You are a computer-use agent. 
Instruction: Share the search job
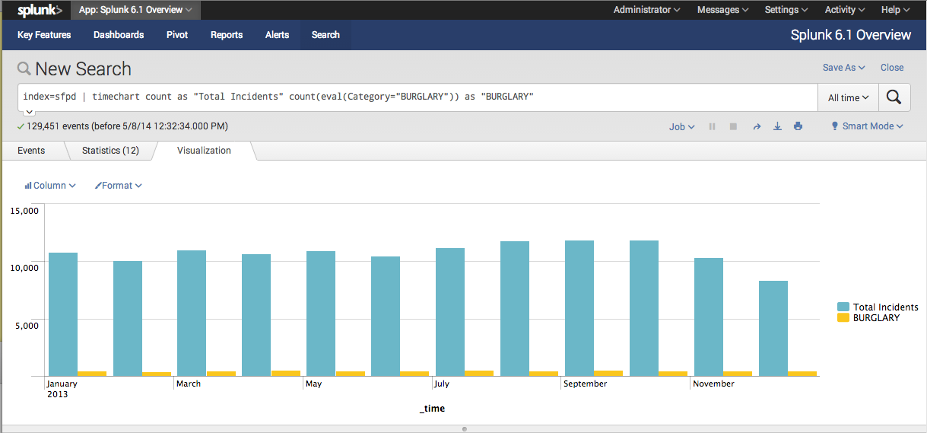pyautogui.click(x=757, y=126)
